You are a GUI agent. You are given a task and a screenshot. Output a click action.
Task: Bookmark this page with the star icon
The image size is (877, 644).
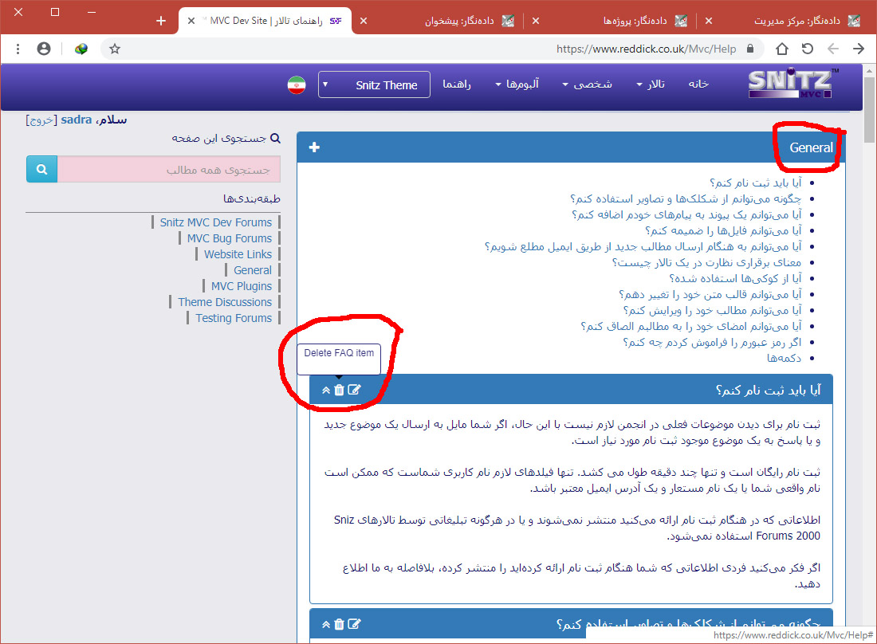(115, 49)
